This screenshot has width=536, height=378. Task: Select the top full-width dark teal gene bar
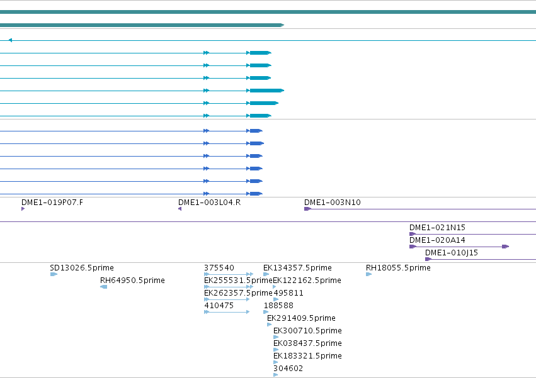coord(268,12)
